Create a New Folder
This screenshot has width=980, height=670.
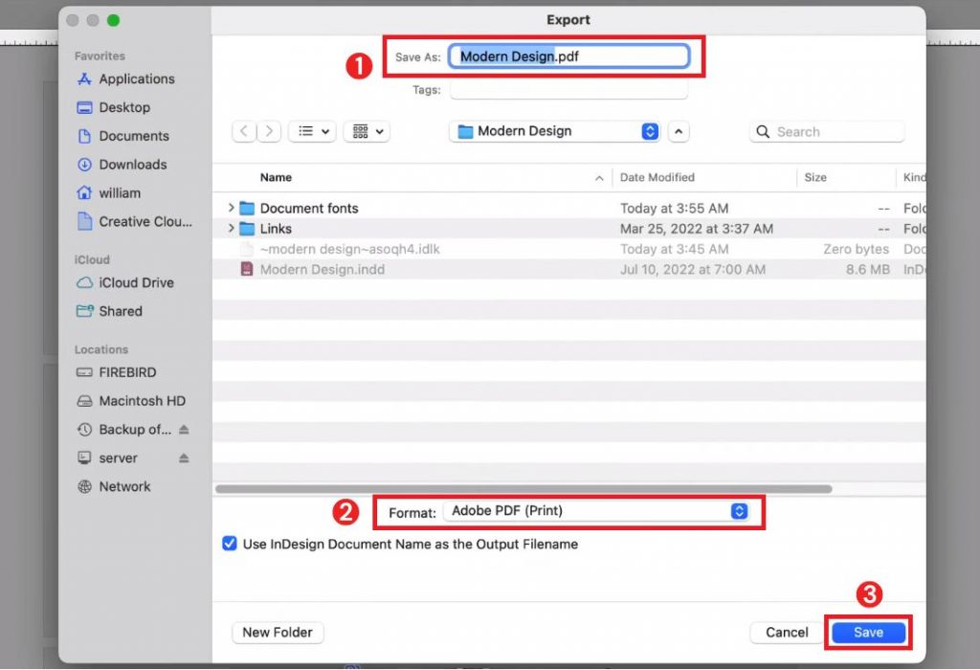278,633
